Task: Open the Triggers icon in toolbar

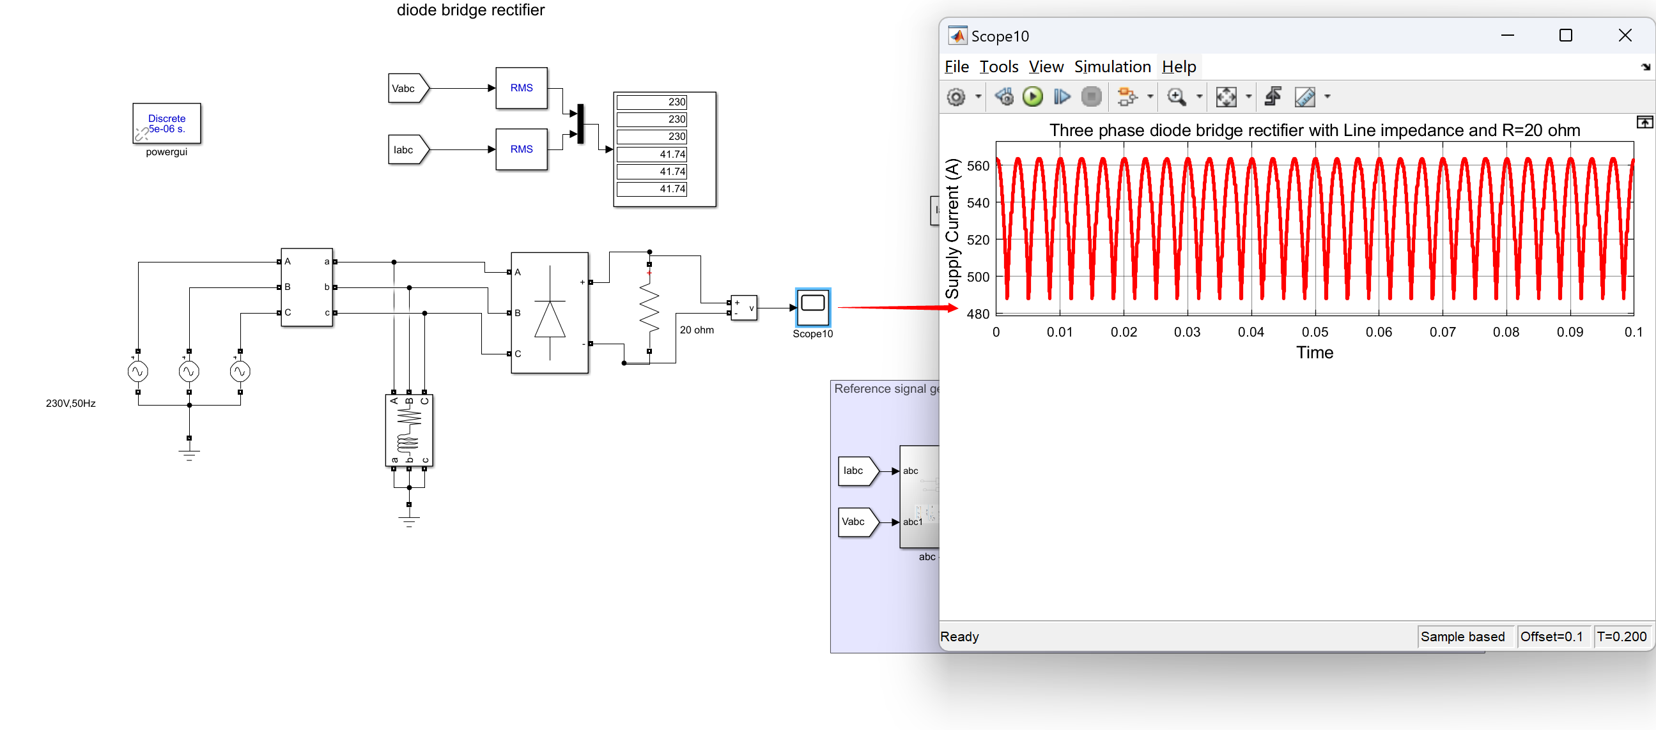Action: click(x=1273, y=97)
